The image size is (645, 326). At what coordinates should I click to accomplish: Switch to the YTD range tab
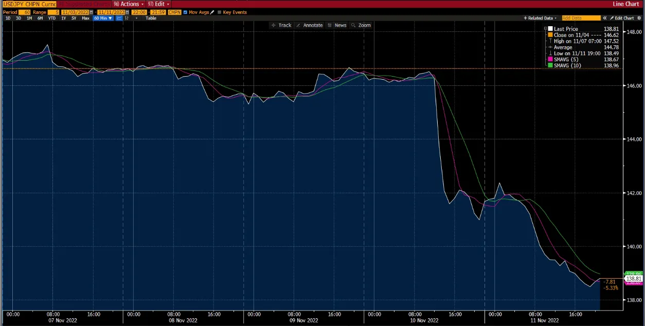pyautogui.click(x=51, y=18)
